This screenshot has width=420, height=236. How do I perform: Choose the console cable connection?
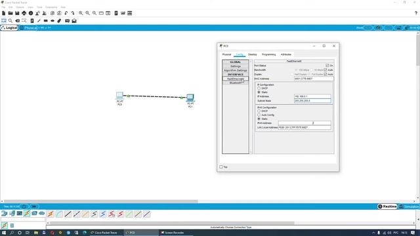coord(59,214)
